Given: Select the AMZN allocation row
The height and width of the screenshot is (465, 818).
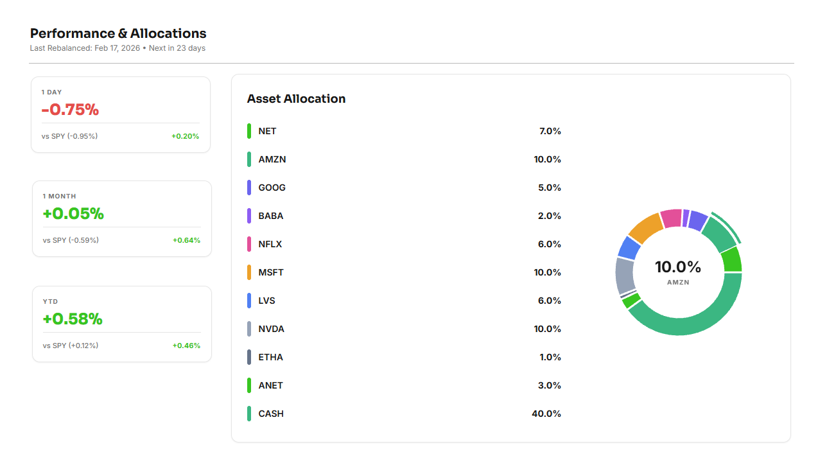Looking at the screenshot, I should [x=404, y=159].
